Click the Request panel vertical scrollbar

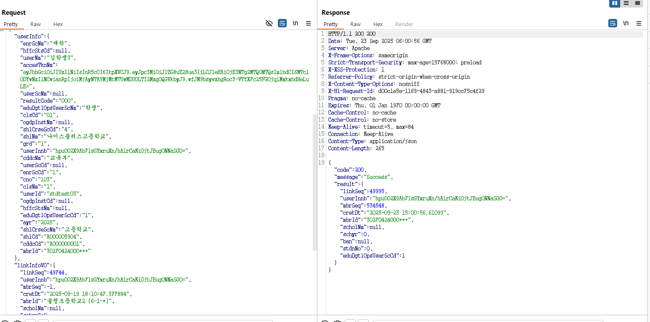point(314,182)
